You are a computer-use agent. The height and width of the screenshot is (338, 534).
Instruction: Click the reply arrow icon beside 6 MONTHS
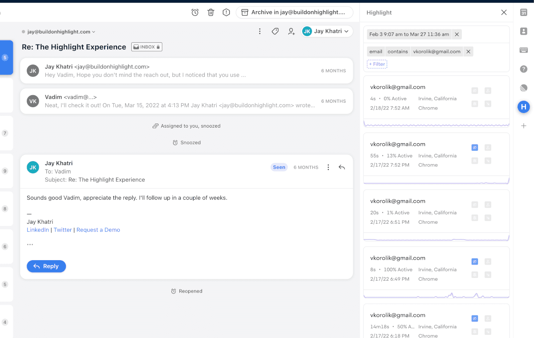pos(342,167)
